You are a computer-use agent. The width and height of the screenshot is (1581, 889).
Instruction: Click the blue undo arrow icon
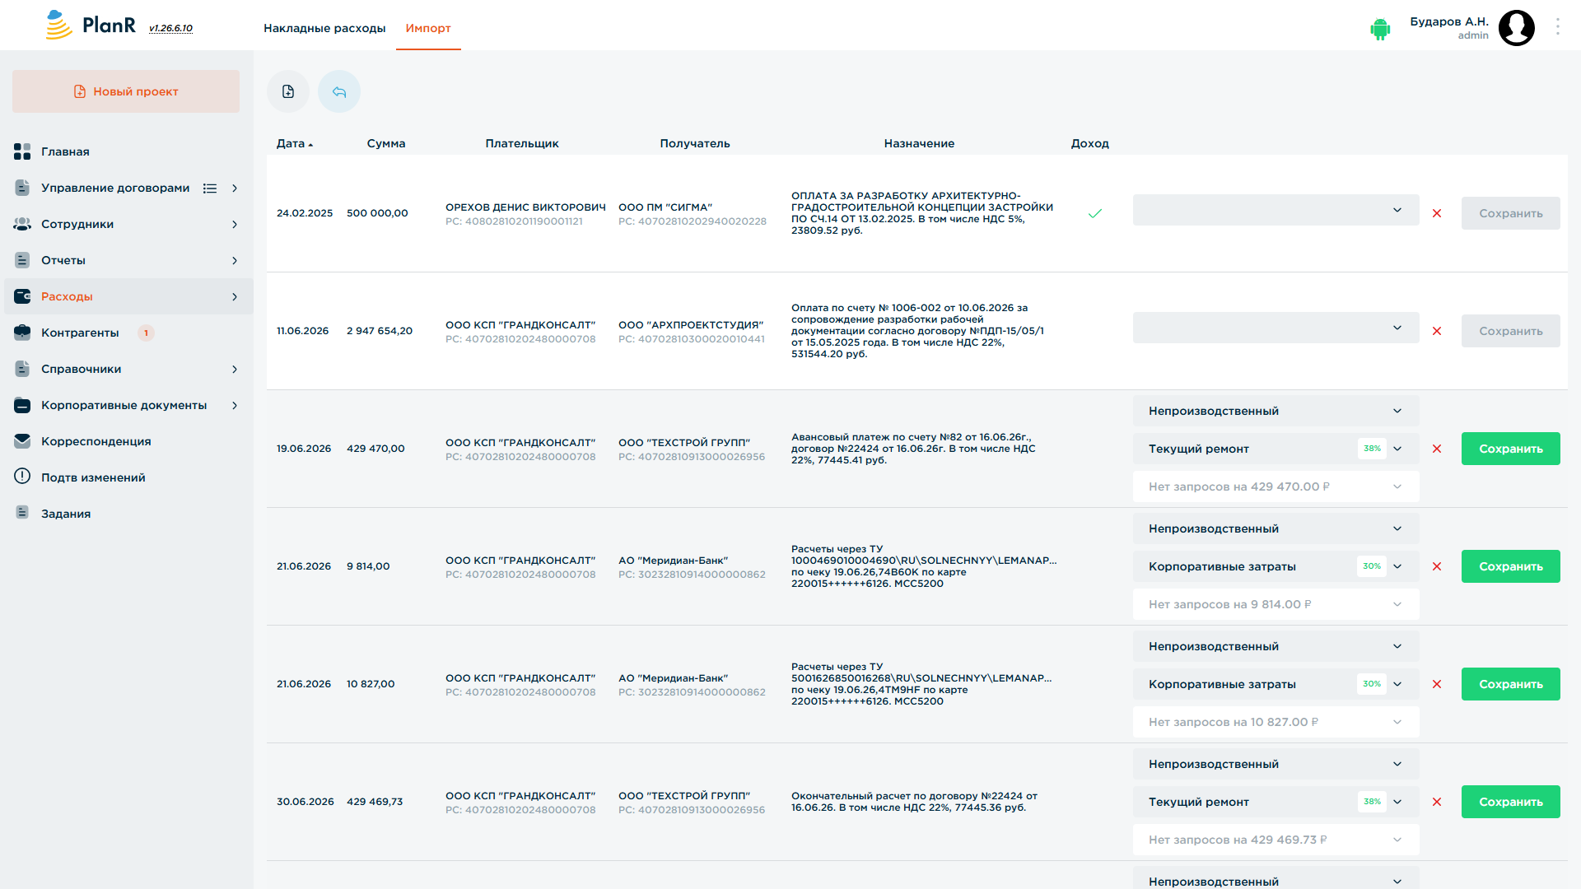pos(339,91)
